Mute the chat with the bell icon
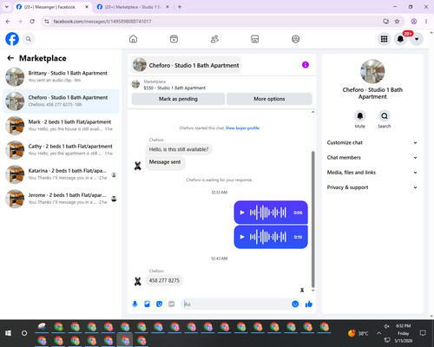 click(x=360, y=116)
